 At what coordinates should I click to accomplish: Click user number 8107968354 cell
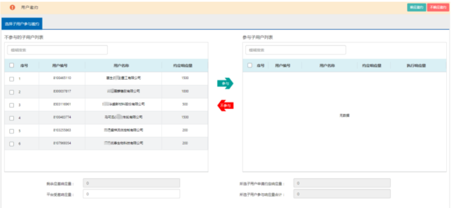pos(62,143)
